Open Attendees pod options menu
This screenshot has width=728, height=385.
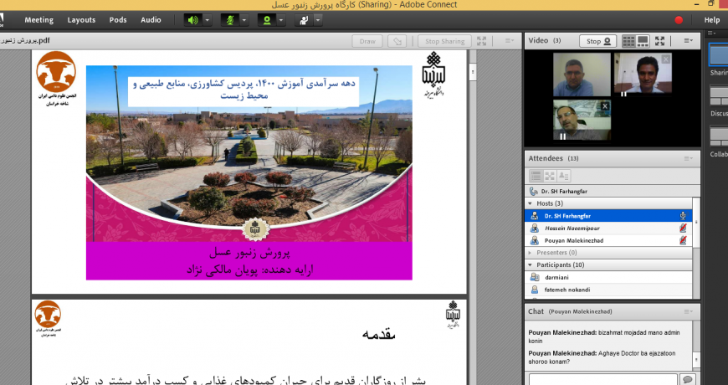tap(689, 158)
